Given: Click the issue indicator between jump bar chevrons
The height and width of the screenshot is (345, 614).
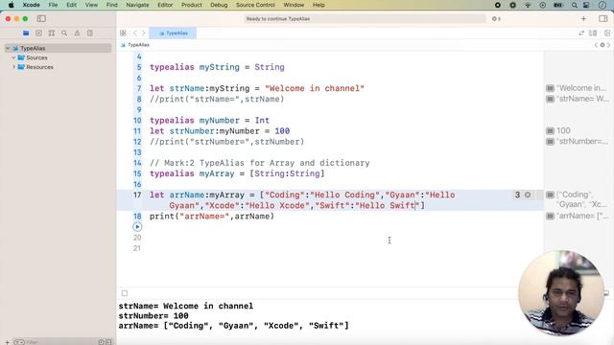Looking at the screenshot, I should point(602,45).
